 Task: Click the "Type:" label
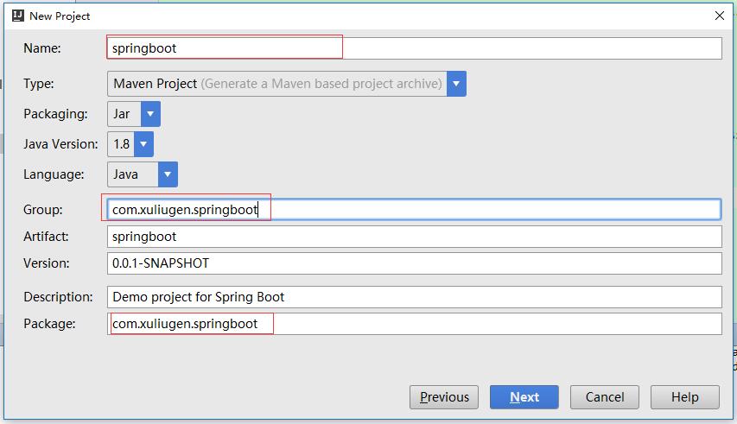click(x=39, y=84)
